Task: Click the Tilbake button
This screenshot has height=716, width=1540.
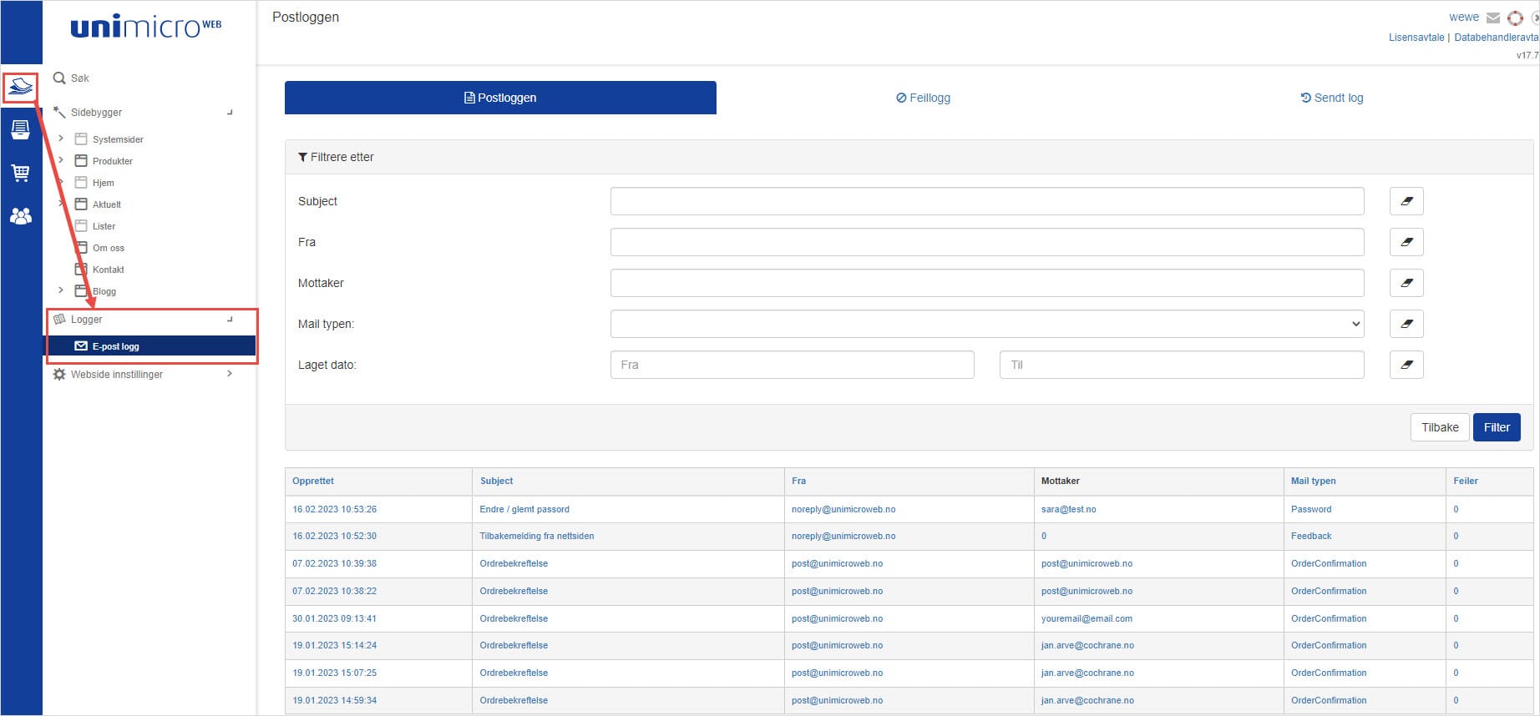Action: pos(1439,427)
